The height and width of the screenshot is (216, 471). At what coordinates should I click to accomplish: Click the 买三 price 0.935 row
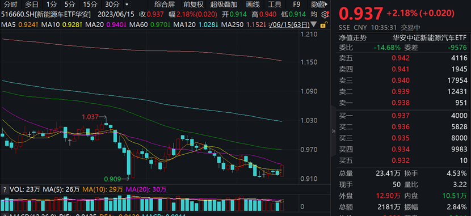(403, 138)
